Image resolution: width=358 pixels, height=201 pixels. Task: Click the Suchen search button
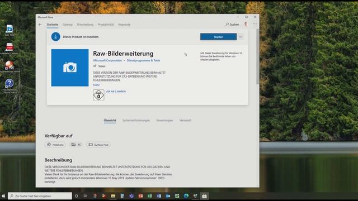[232, 25]
